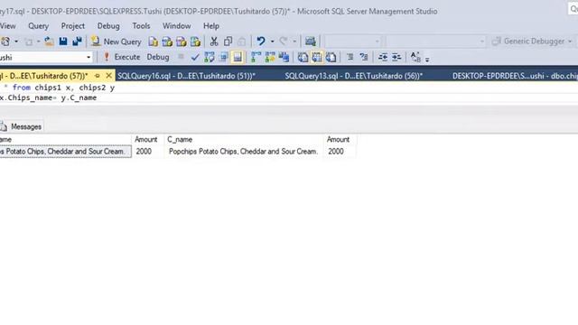The width and height of the screenshot is (578, 325).
Task: Open the Window menu
Action: coord(177,26)
